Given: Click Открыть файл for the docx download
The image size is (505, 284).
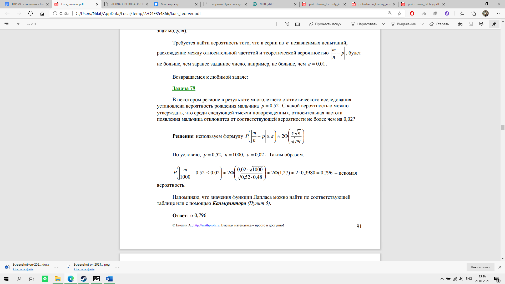Looking at the screenshot, I should coord(23,269).
